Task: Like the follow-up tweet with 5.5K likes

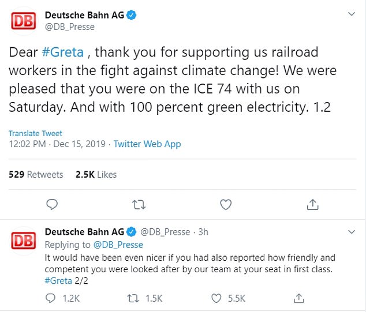Action: 217,298
